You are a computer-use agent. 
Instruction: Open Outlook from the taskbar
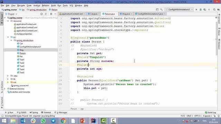click(23, 121)
